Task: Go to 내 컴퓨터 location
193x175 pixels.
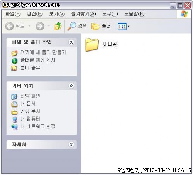Action: click(30, 119)
